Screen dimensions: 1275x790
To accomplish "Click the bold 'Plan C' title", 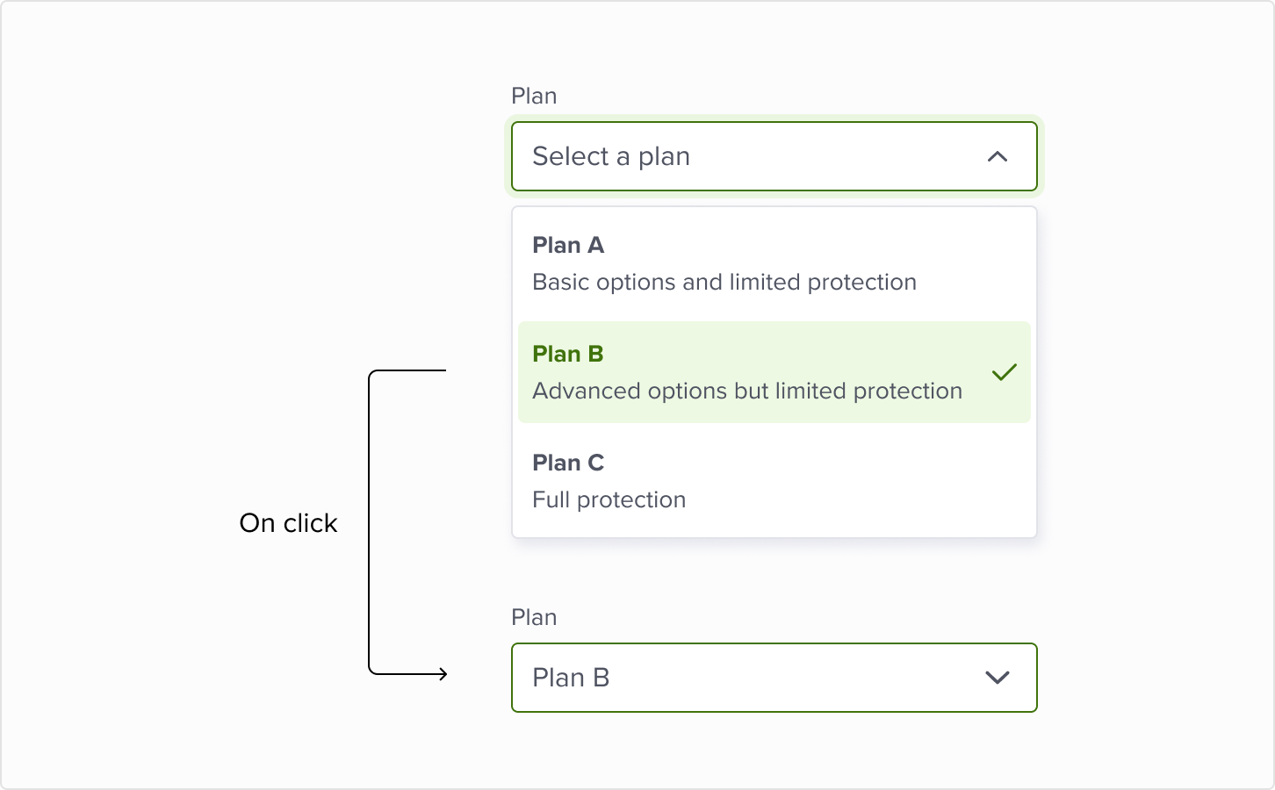I will [568, 463].
